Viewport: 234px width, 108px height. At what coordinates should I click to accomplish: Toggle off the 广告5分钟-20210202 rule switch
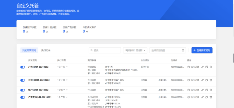(x=23, y=67)
